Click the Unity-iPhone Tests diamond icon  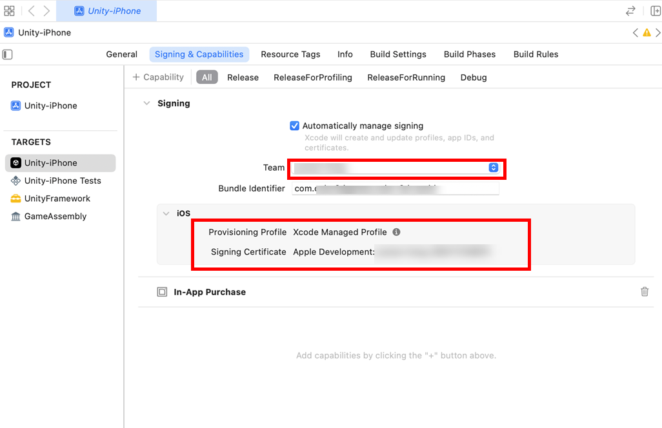point(15,181)
